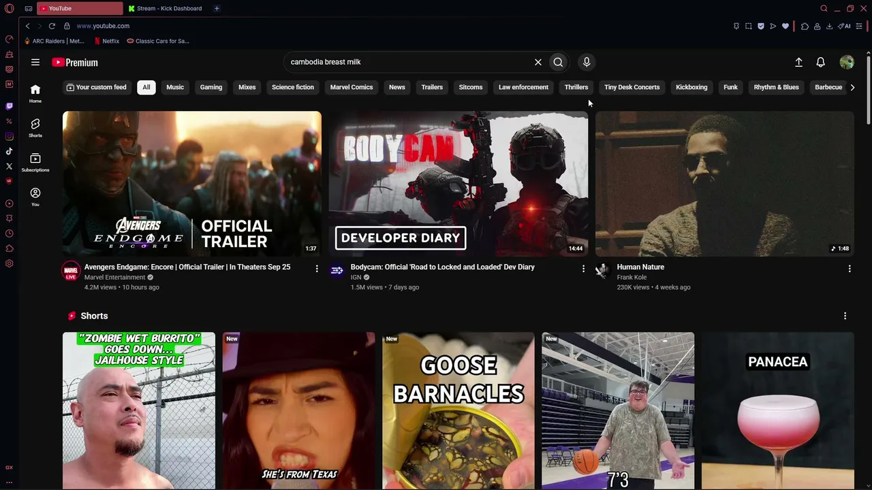Open more options for Avengers Endgame video
Image resolution: width=872 pixels, height=490 pixels.
pos(317,269)
